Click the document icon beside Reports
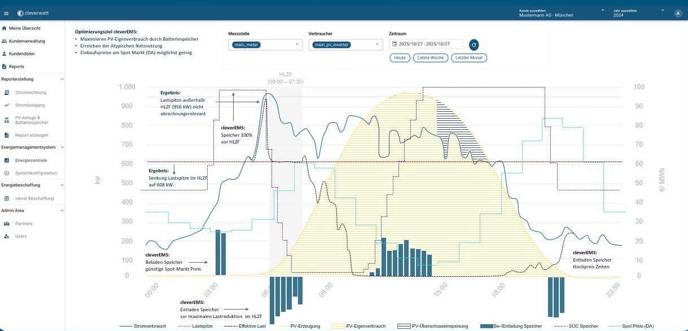Image resolution: width=688 pixels, height=331 pixels. (5, 67)
